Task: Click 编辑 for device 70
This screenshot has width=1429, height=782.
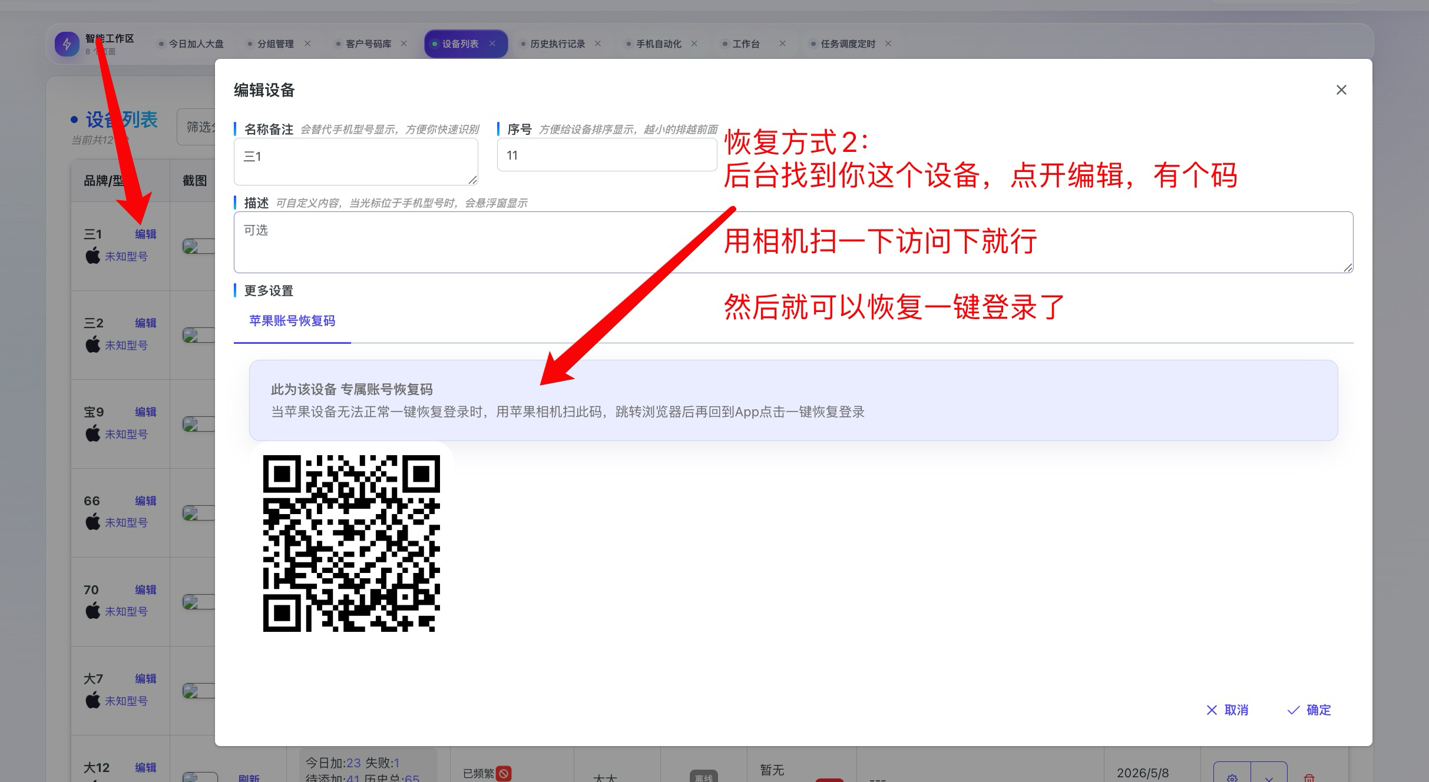Action: [145, 590]
